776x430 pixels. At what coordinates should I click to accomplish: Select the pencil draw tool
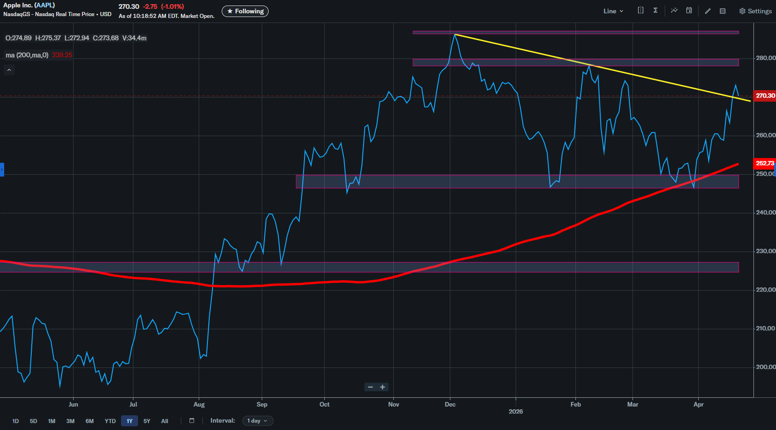pos(708,11)
